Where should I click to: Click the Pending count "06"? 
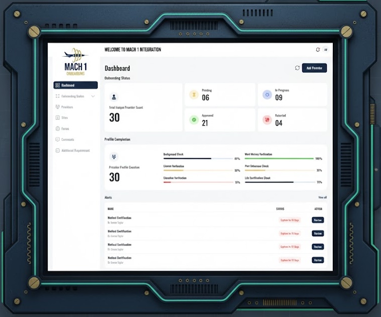click(205, 98)
